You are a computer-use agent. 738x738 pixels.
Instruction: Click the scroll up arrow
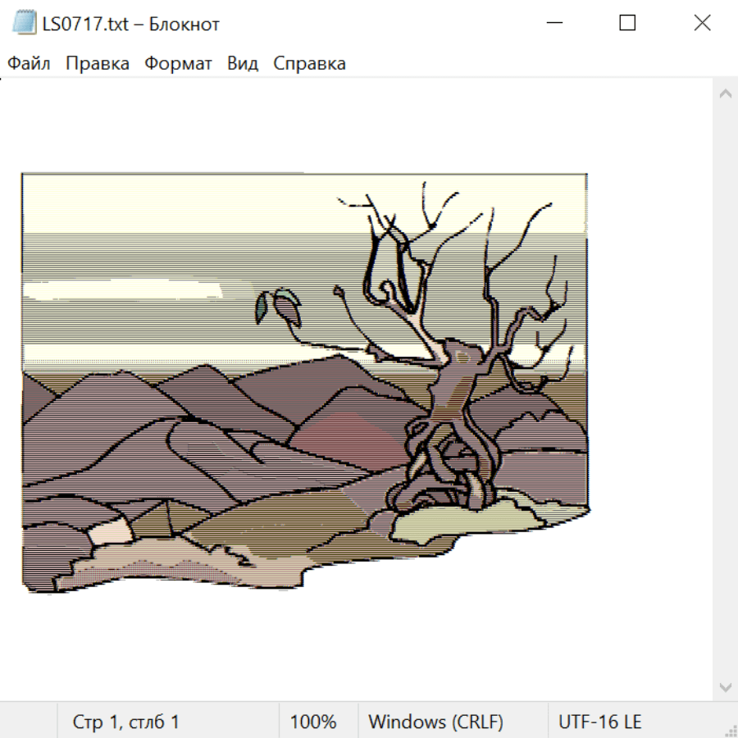click(x=725, y=94)
